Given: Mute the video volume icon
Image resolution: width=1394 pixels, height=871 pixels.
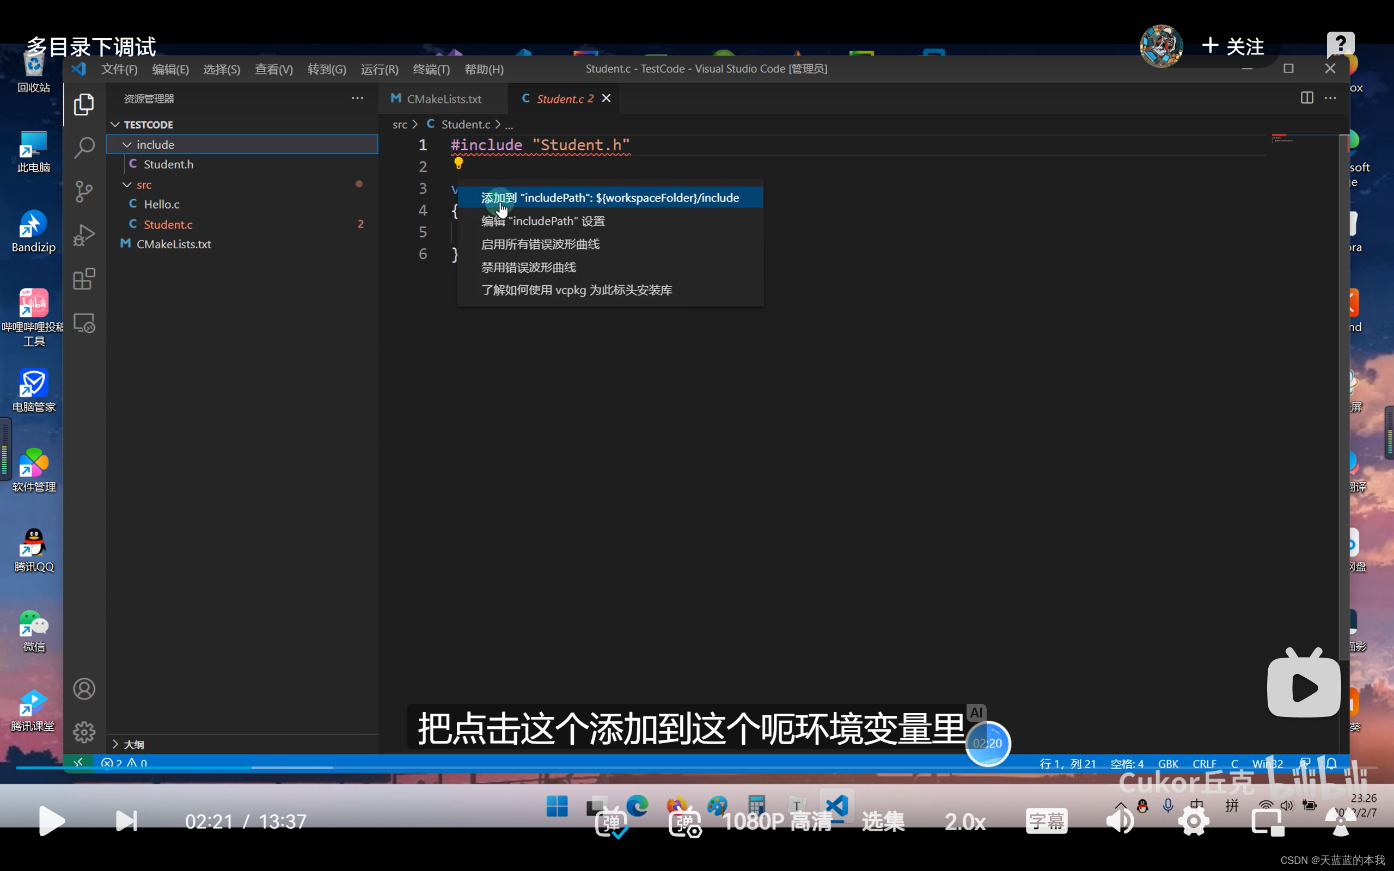Looking at the screenshot, I should click(x=1120, y=821).
